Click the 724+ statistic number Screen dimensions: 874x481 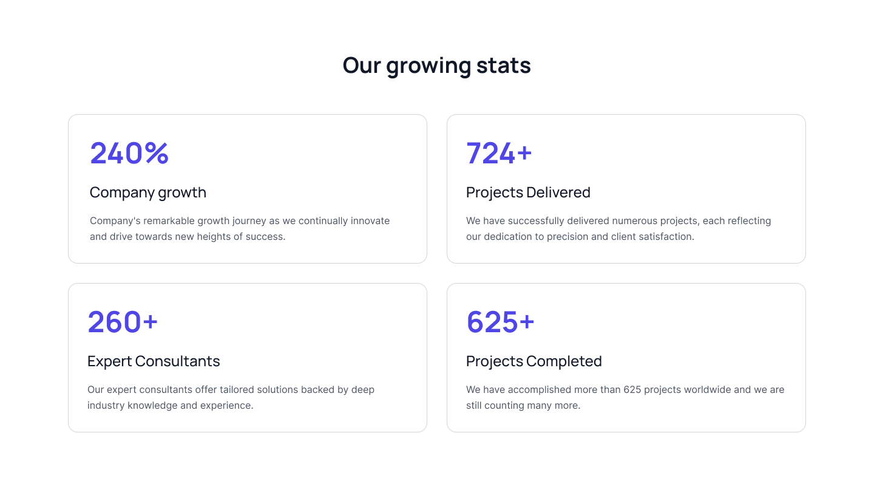499,153
